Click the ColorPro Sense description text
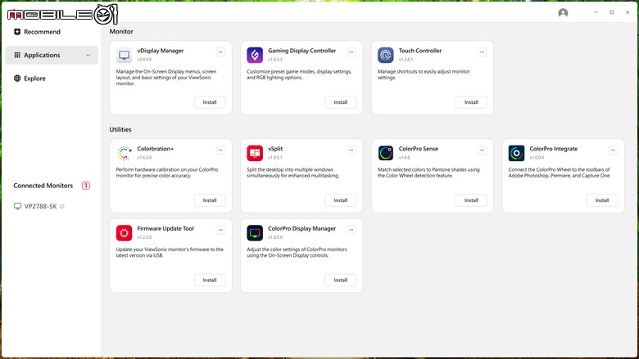This screenshot has width=639, height=359. pos(428,173)
